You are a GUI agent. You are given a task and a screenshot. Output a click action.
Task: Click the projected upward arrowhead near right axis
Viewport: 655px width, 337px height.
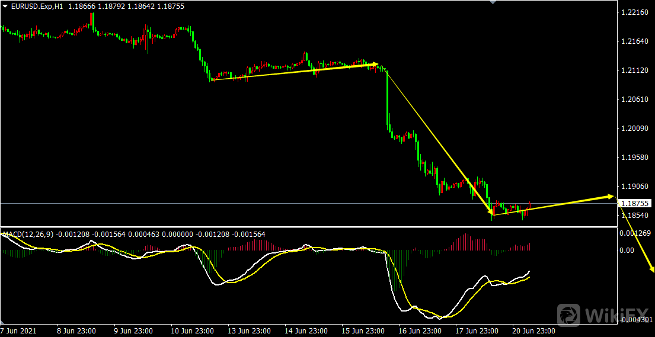[x=610, y=195]
